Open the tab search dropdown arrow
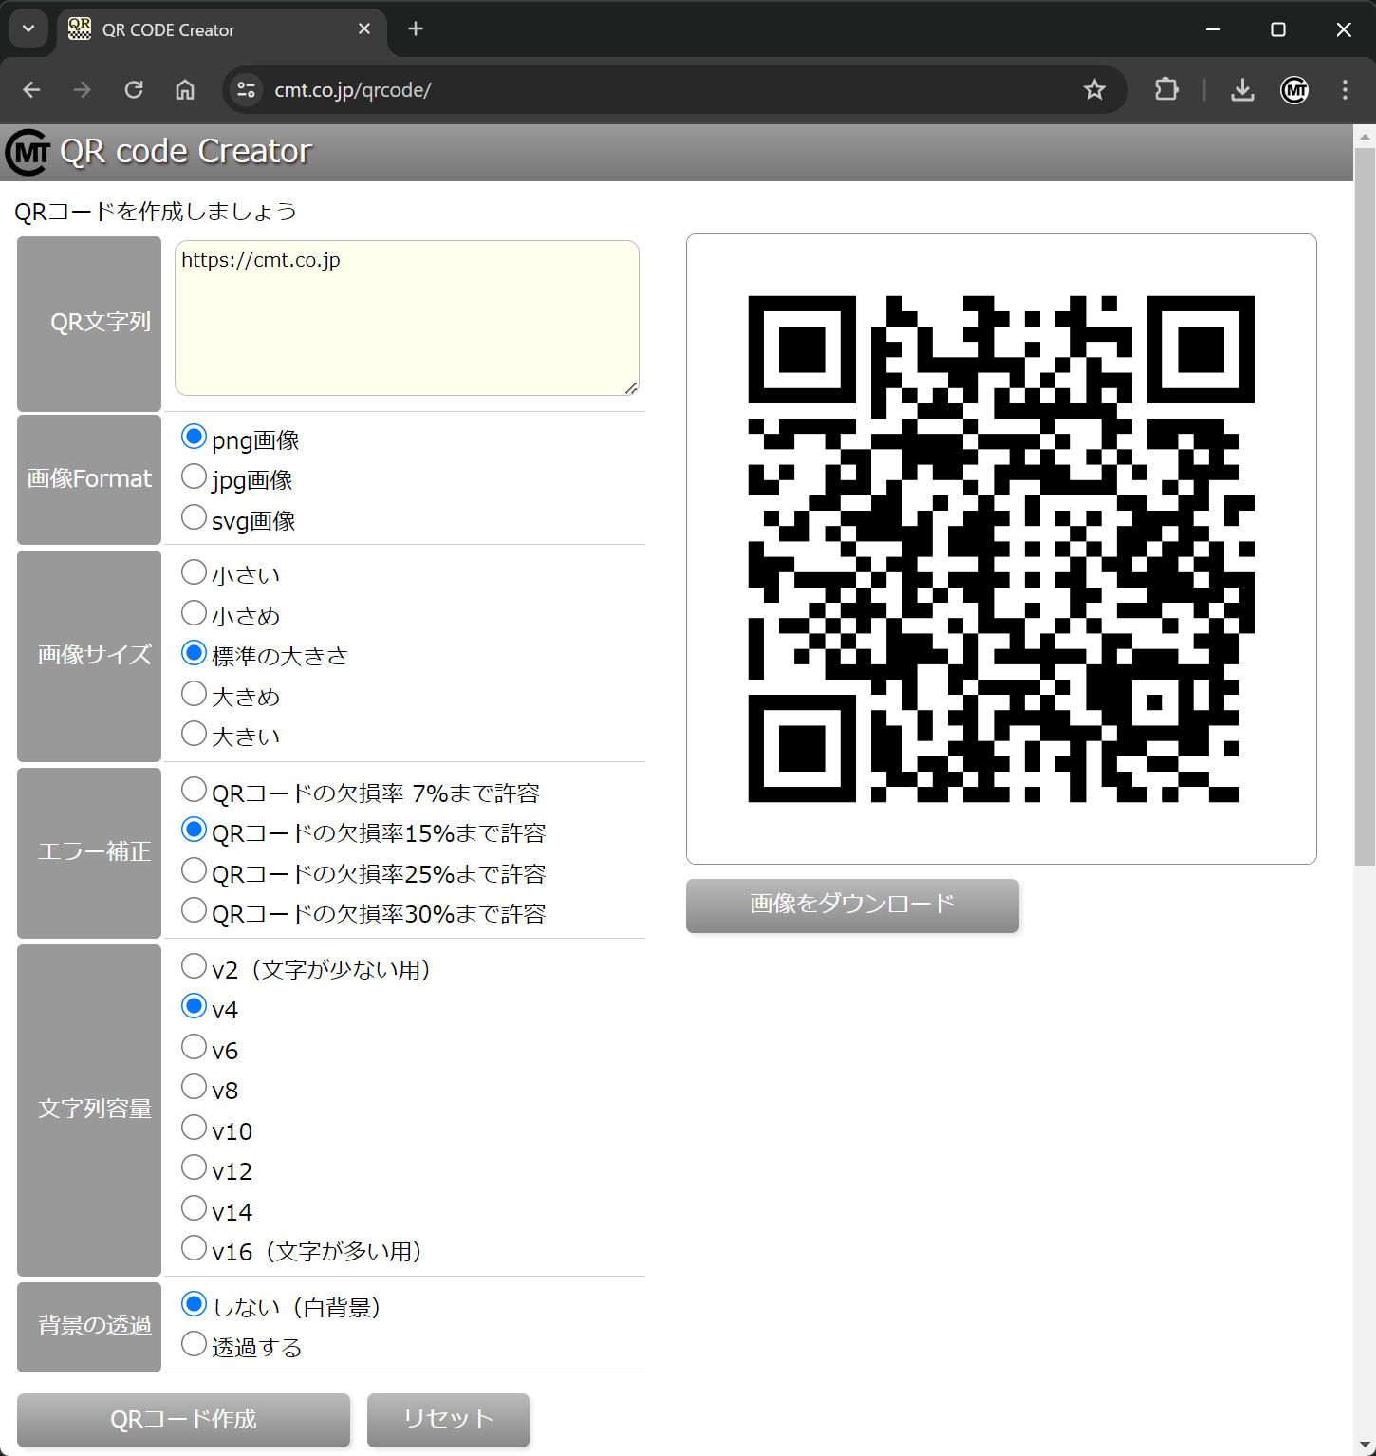The image size is (1376, 1456). (28, 28)
